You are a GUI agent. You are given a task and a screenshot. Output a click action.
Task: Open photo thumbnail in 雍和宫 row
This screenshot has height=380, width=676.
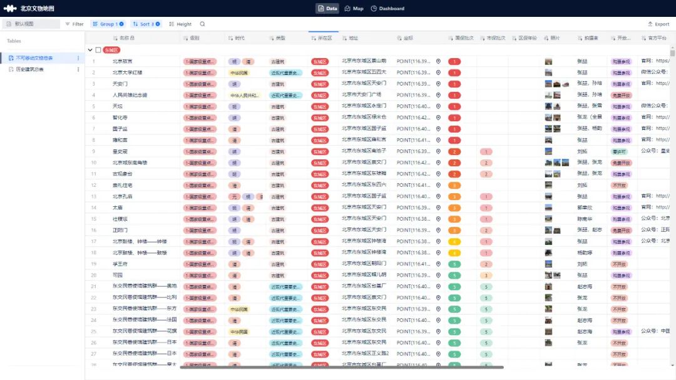[548, 140]
